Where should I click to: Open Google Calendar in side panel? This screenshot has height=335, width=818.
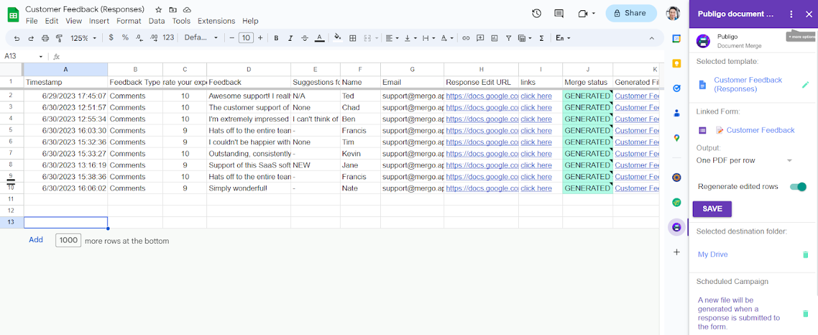coord(677,39)
